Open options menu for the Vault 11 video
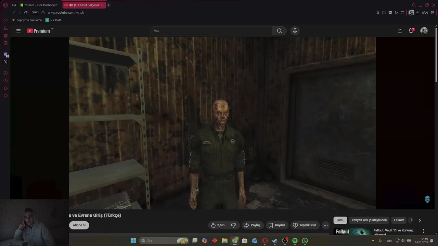The image size is (438, 246). click(423, 231)
